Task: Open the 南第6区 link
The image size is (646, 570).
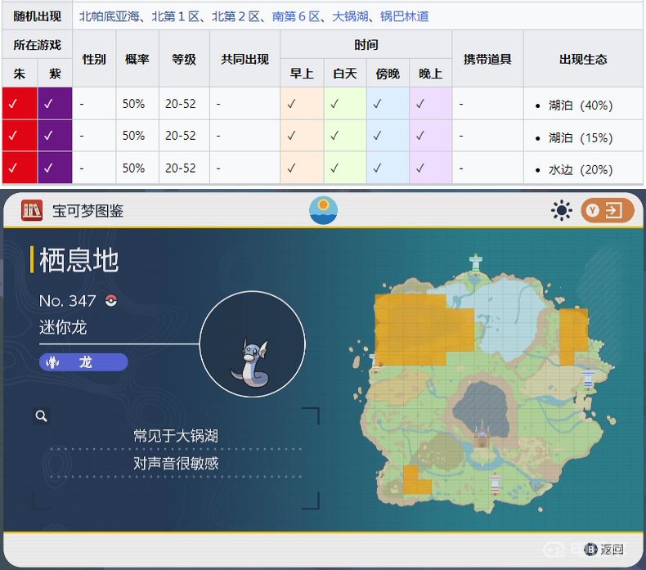Action: pyautogui.click(x=296, y=16)
